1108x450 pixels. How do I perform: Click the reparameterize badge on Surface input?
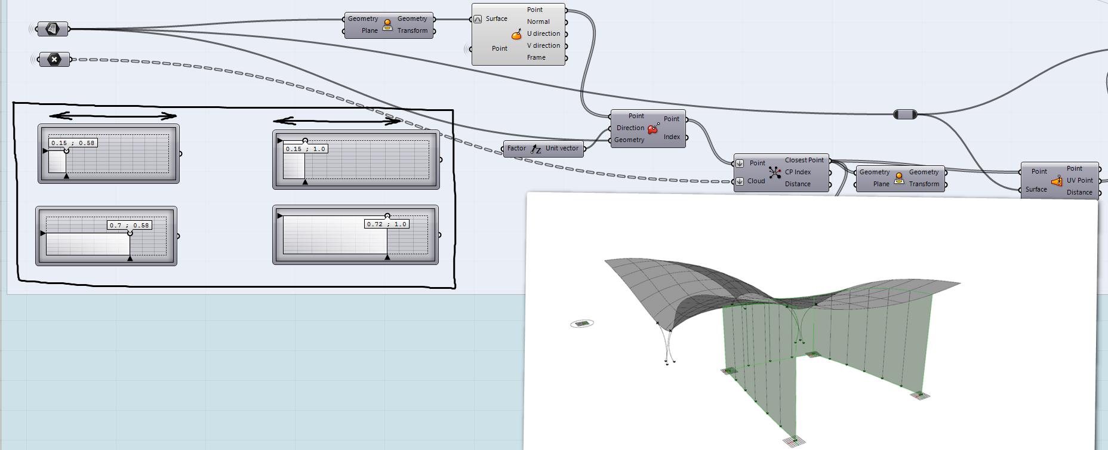pyautogui.click(x=478, y=19)
